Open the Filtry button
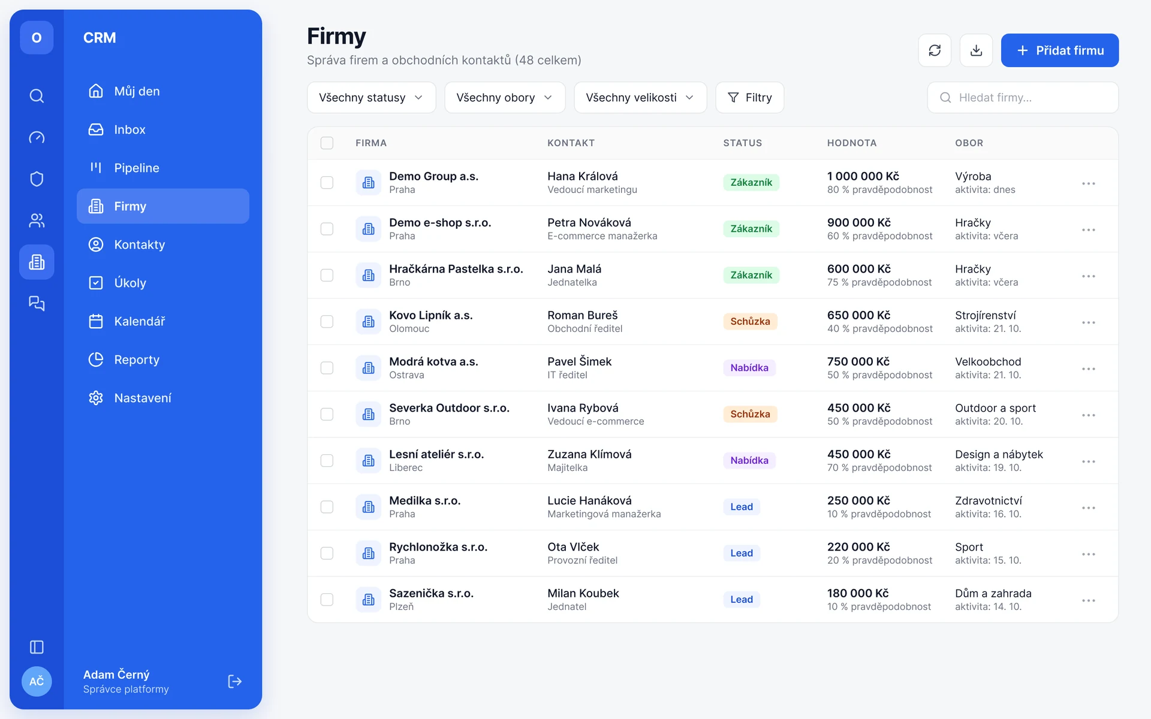1151x719 pixels. pyautogui.click(x=749, y=98)
